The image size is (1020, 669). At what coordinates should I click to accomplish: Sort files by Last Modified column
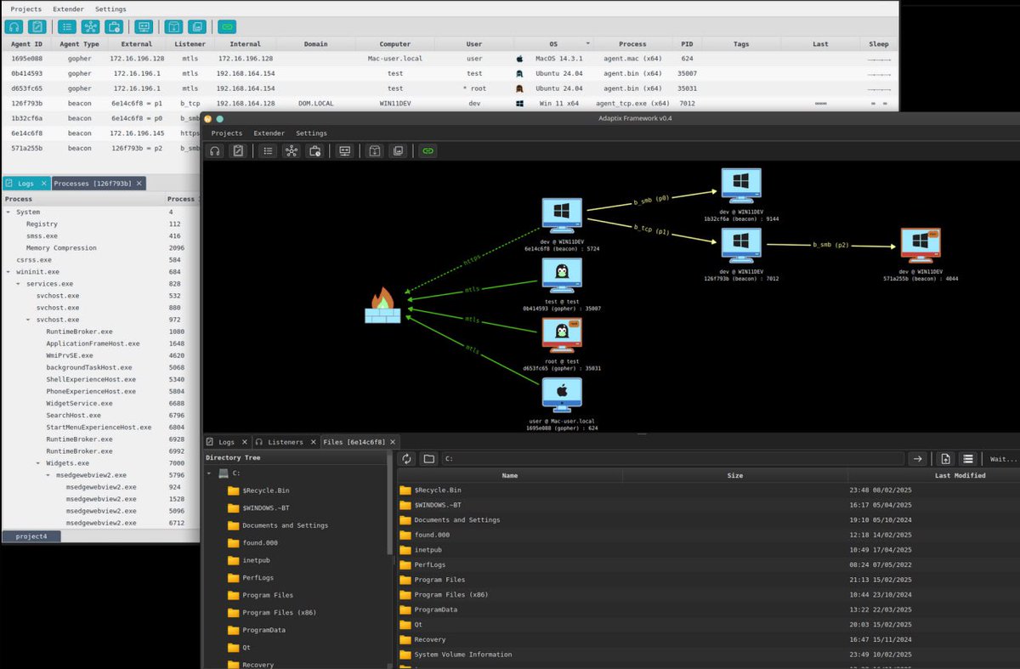pyautogui.click(x=960, y=475)
